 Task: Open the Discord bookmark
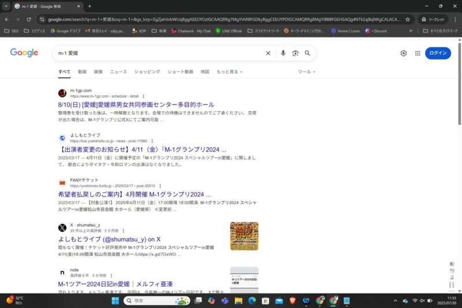[x=376, y=31]
